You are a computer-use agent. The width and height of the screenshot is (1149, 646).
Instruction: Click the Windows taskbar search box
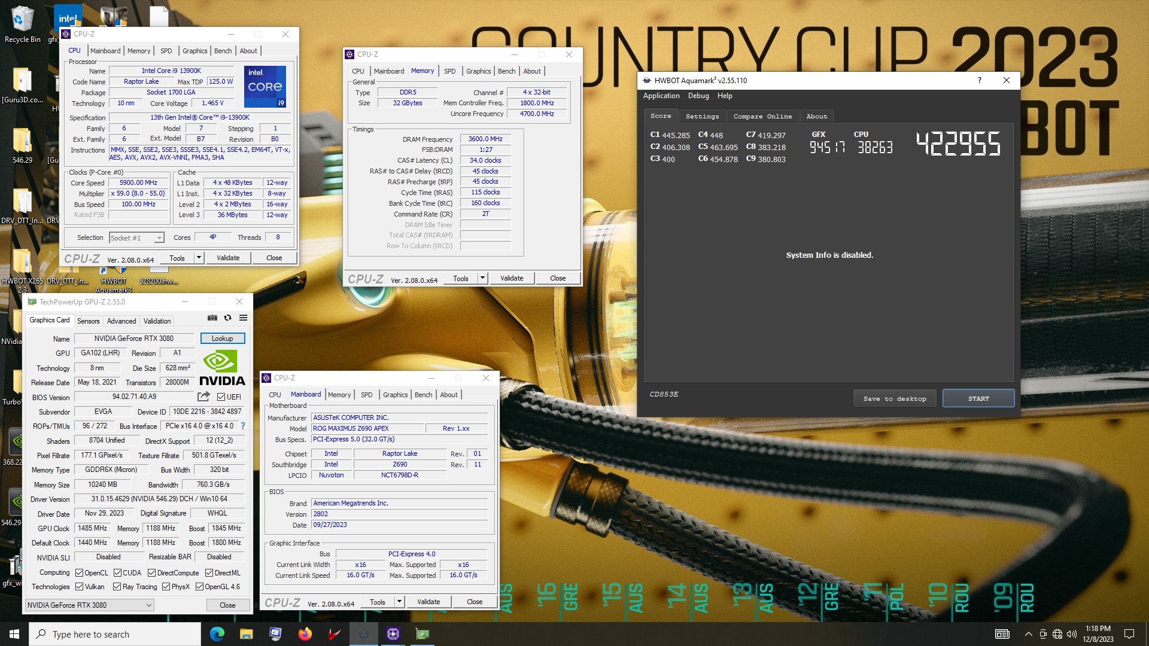click(x=115, y=634)
